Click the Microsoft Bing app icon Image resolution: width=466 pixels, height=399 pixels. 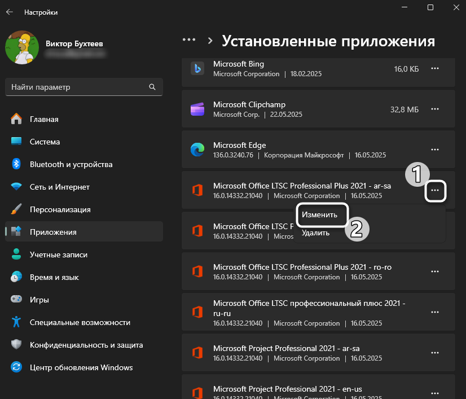coord(197,68)
